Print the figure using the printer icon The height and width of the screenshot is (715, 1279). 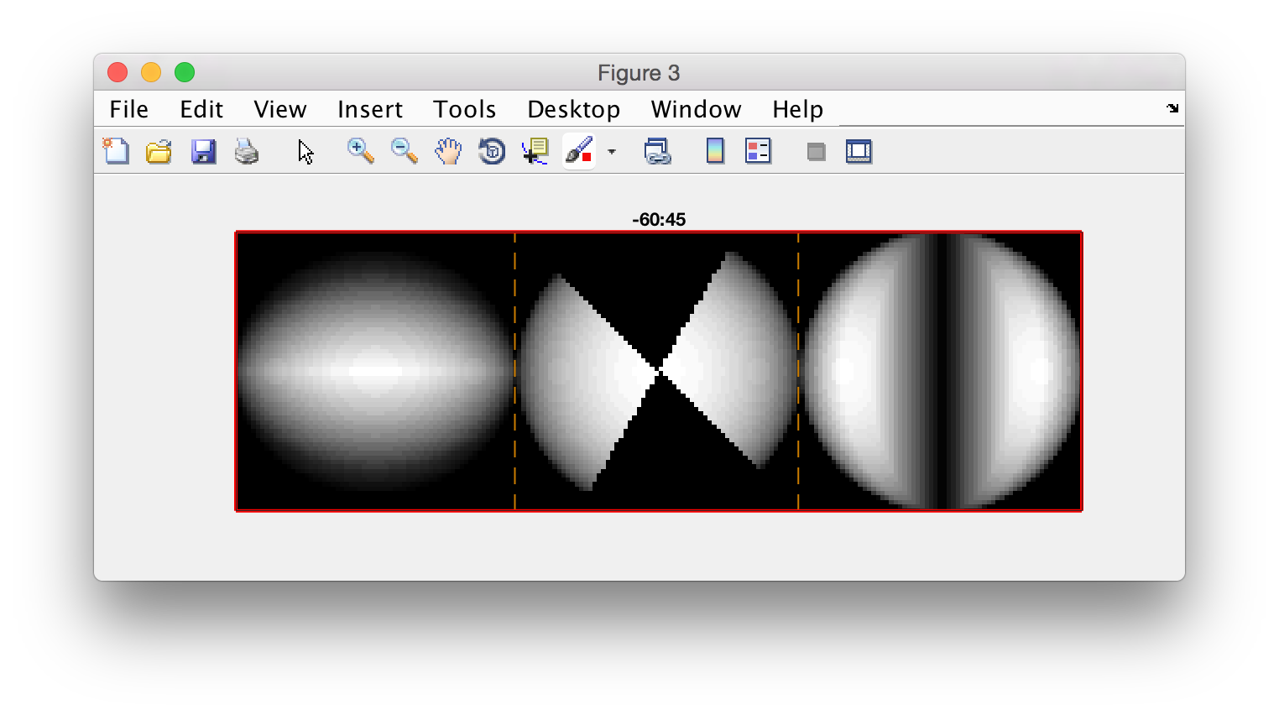click(247, 151)
